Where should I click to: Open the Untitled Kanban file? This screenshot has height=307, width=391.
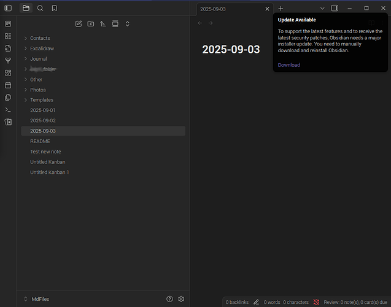tap(103, 162)
